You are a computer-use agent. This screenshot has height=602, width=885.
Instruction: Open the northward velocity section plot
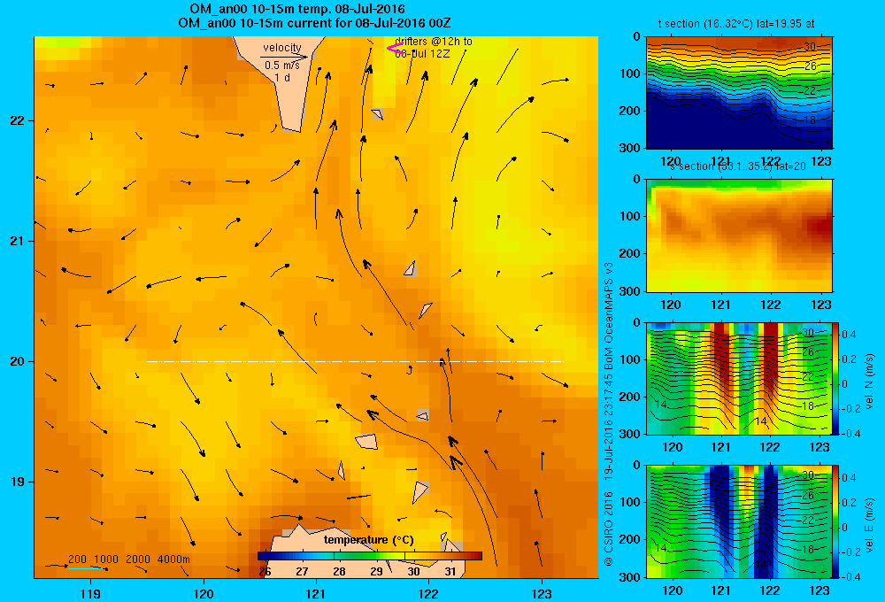click(x=739, y=378)
